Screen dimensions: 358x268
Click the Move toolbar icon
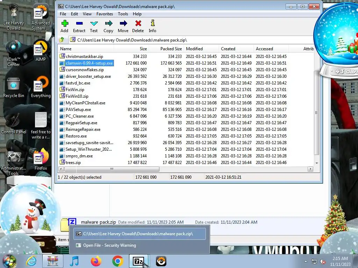tap(123, 26)
